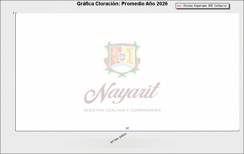Click the slogan NUESTRA LEALTAD Y COMPROMISO
244x154 pixels.
pos(122,110)
